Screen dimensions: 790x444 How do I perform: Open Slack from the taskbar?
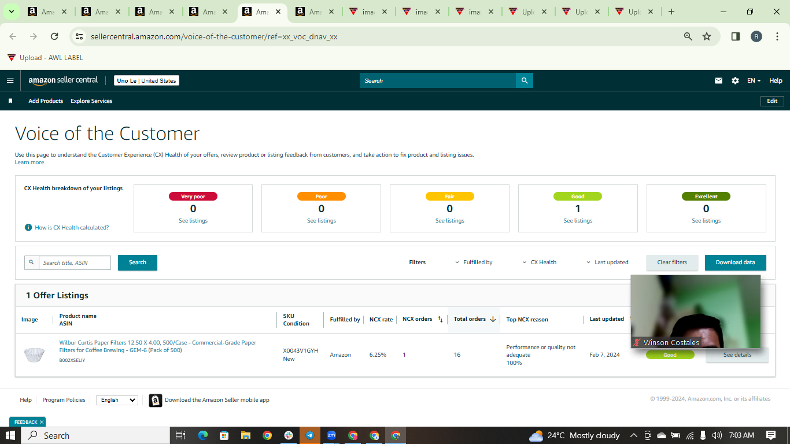(289, 435)
